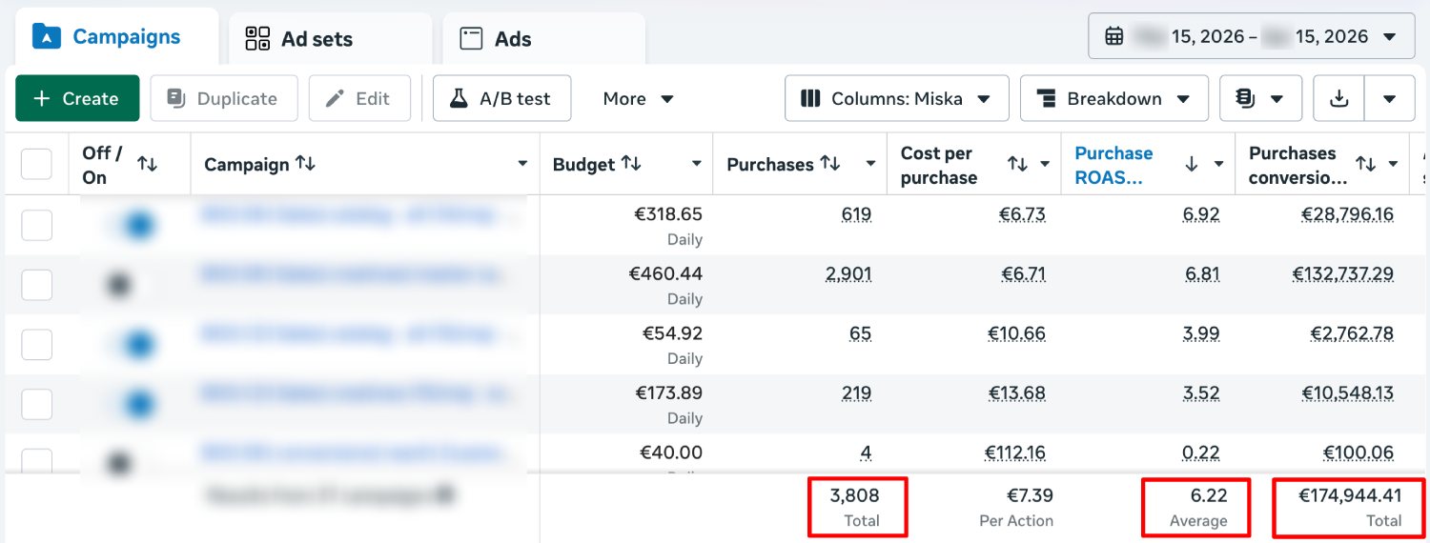Screen dimensions: 1430x543
Task: Open the reports icon dropdown
Action: pyautogui.click(x=1260, y=98)
